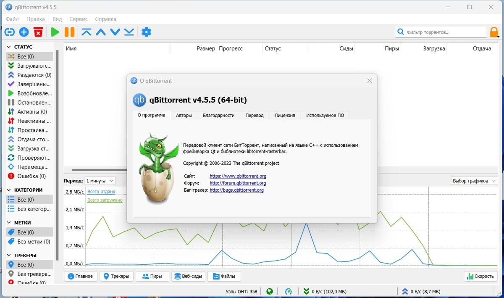Click the Файлы bottom tab button
The width and height of the screenshot is (504, 298).
pos(224,276)
